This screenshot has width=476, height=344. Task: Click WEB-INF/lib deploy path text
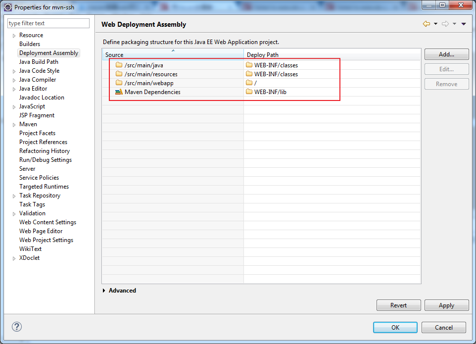pyautogui.click(x=270, y=92)
